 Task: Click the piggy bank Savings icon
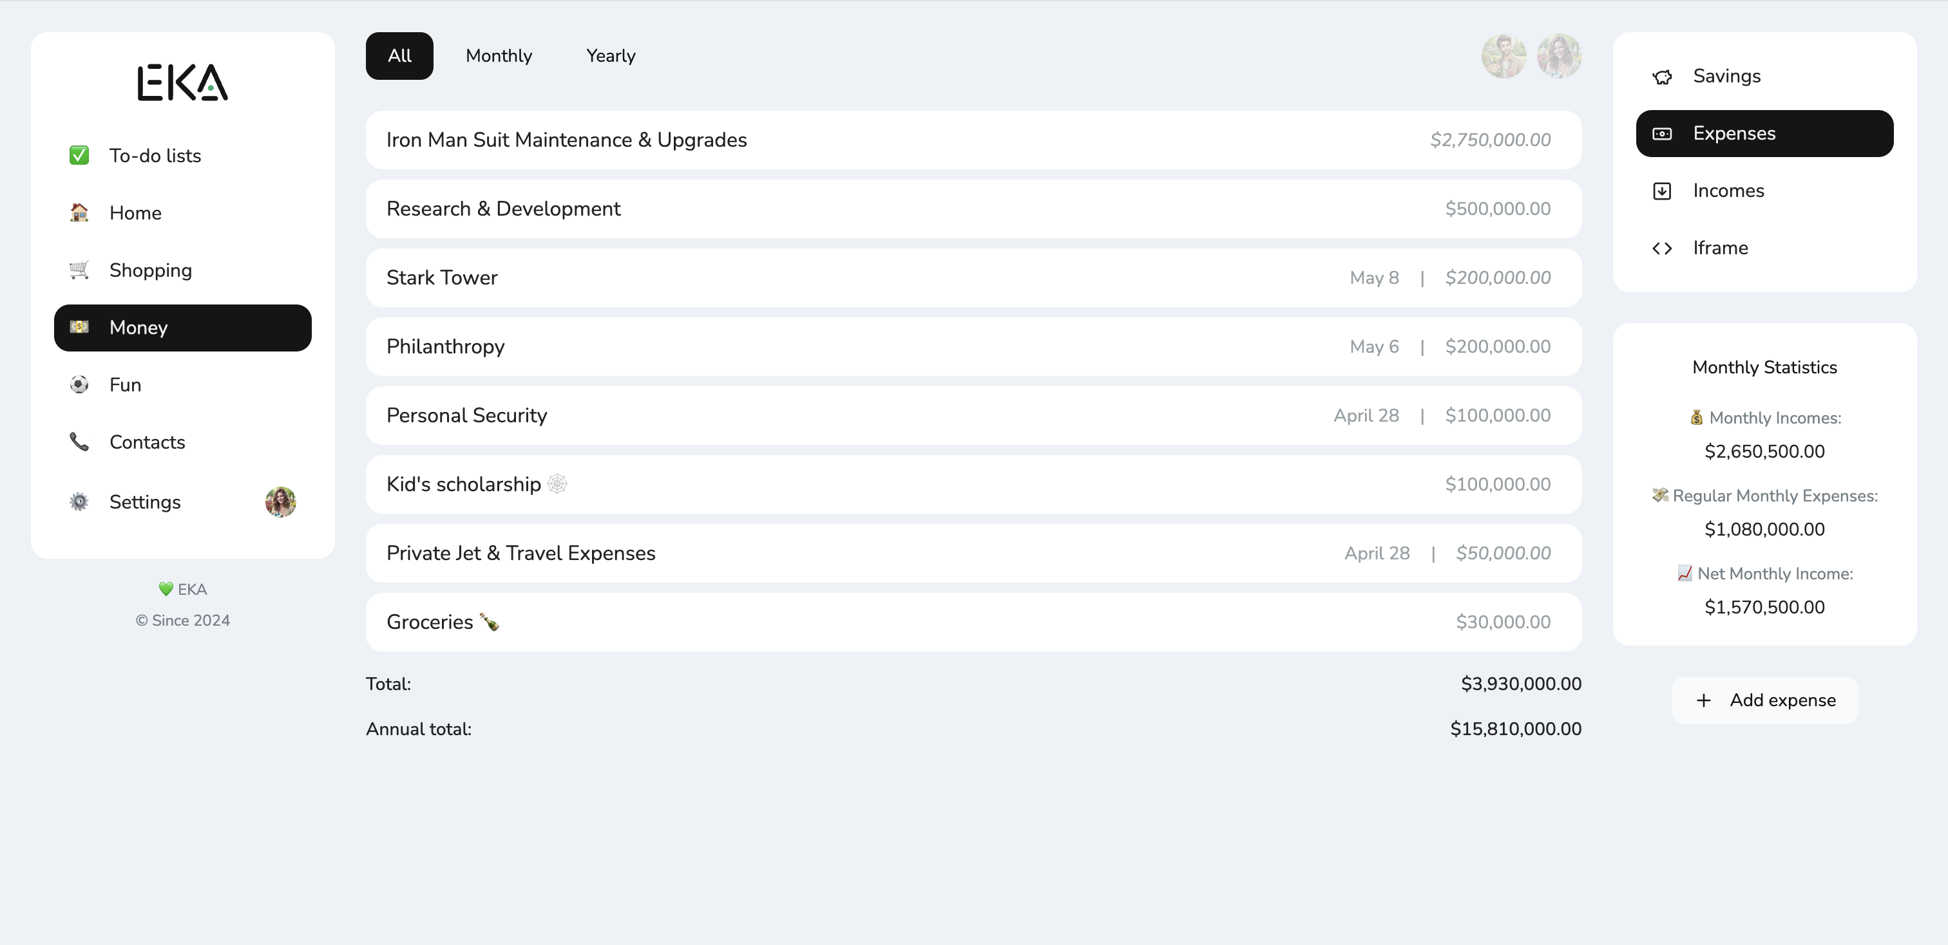(1662, 77)
